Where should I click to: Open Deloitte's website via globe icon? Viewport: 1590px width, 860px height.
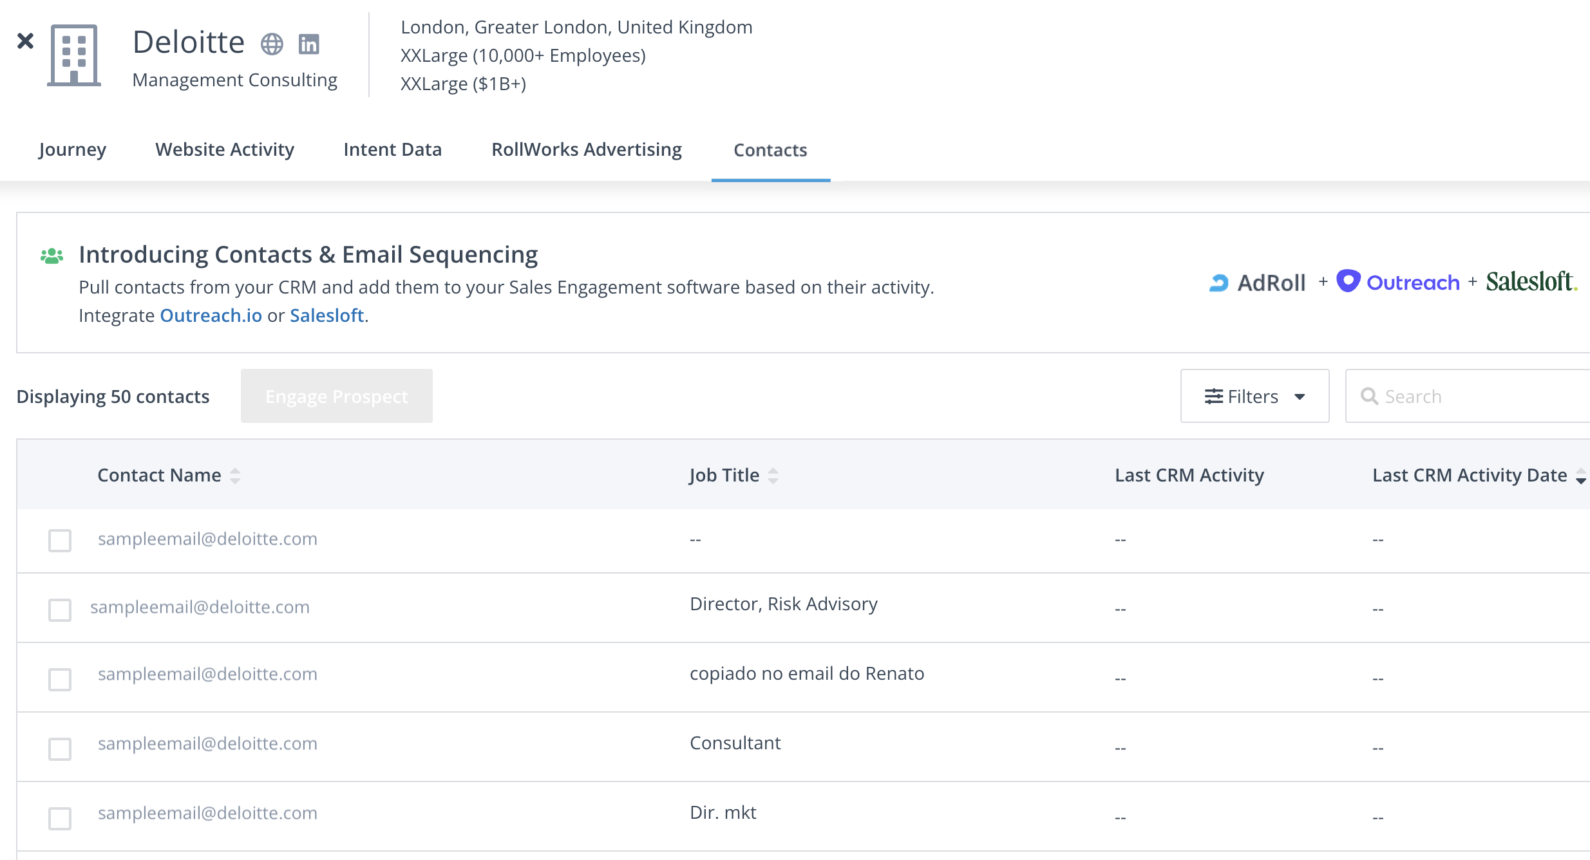(272, 44)
